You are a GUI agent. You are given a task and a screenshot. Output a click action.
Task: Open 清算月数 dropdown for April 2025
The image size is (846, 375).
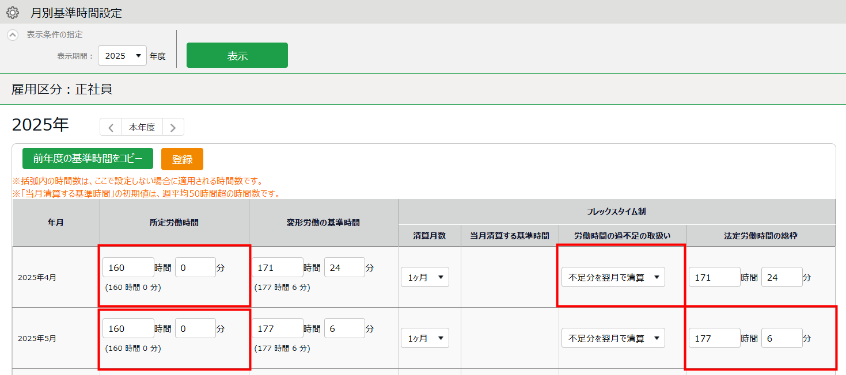coord(424,277)
